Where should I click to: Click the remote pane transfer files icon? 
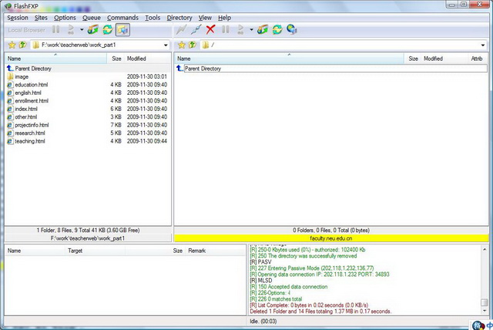point(263,29)
